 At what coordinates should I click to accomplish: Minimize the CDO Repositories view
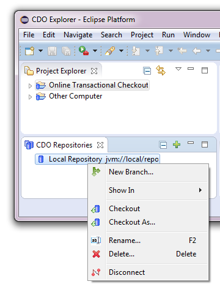[x=191, y=143]
